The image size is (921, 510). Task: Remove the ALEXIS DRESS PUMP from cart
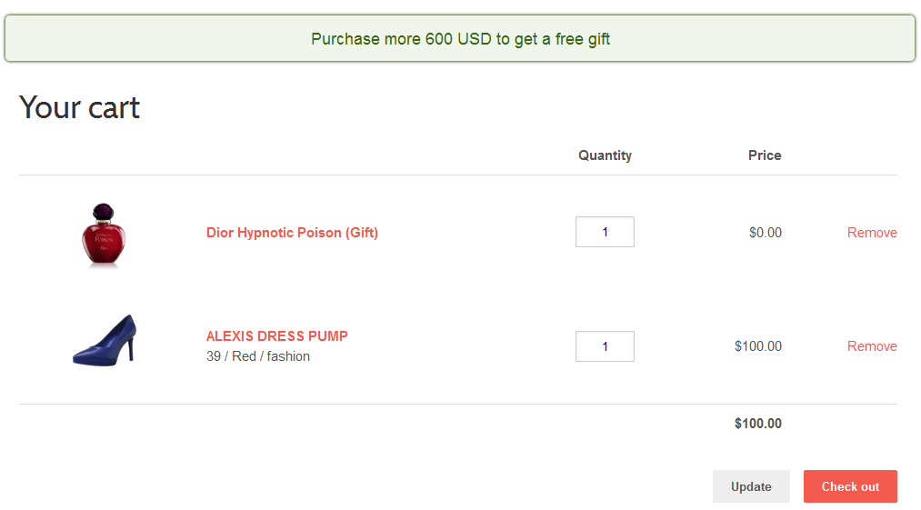tap(872, 346)
